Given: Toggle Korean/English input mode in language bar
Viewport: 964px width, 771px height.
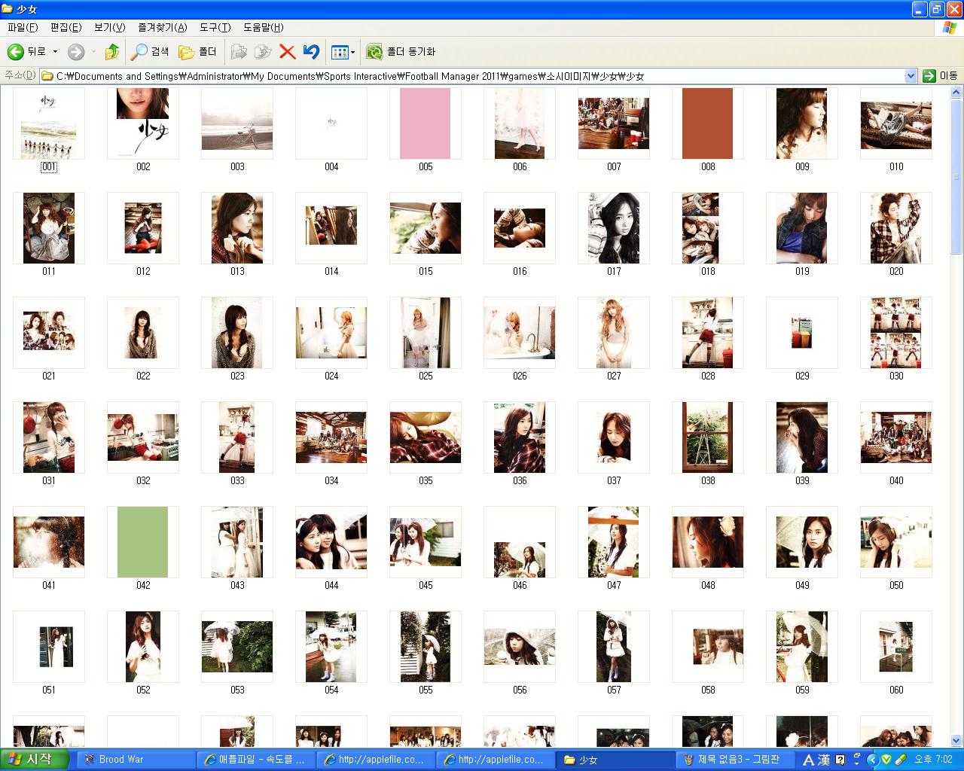Looking at the screenshot, I should coord(808,760).
